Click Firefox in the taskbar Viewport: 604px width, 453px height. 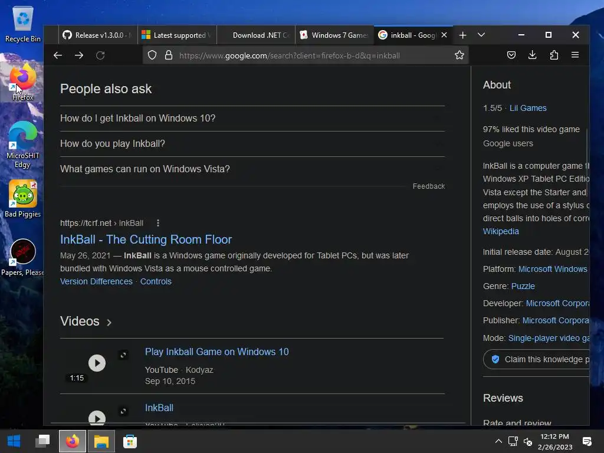[x=72, y=441]
